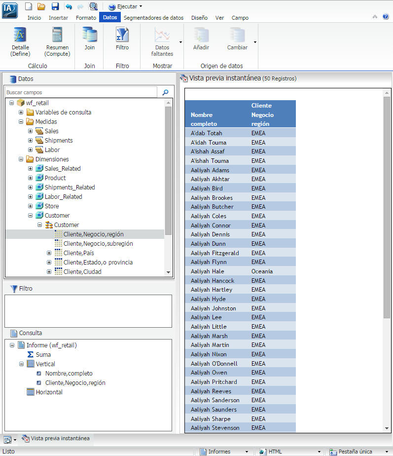
Task: Open the Ejecutar dropdown arrow
Action: pyautogui.click(x=141, y=6)
